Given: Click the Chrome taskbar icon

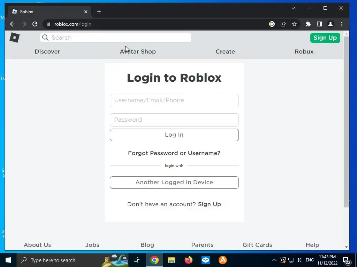Looking at the screenshot, I should 154,260.
